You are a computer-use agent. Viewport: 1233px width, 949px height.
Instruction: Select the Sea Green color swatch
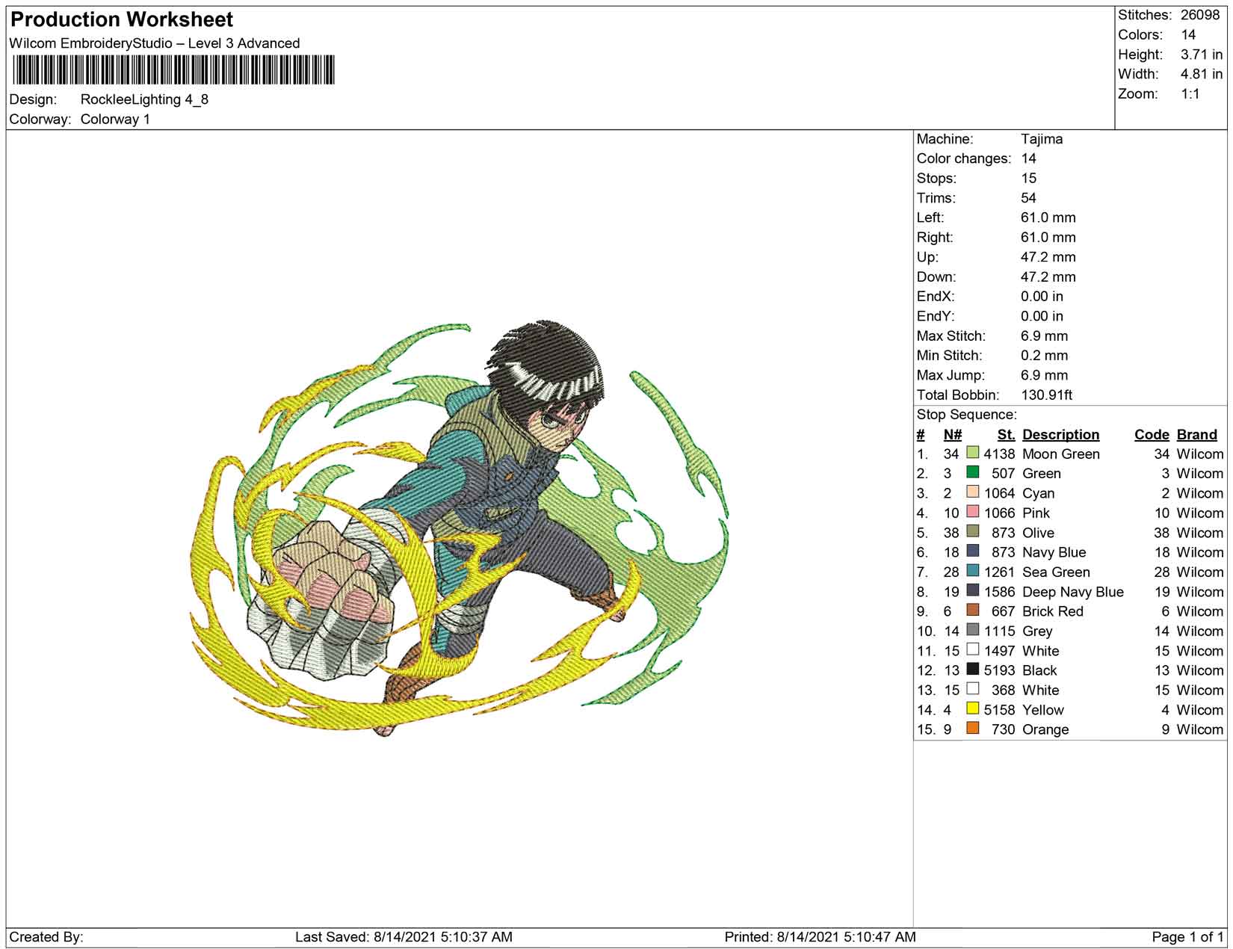(972, 571)
